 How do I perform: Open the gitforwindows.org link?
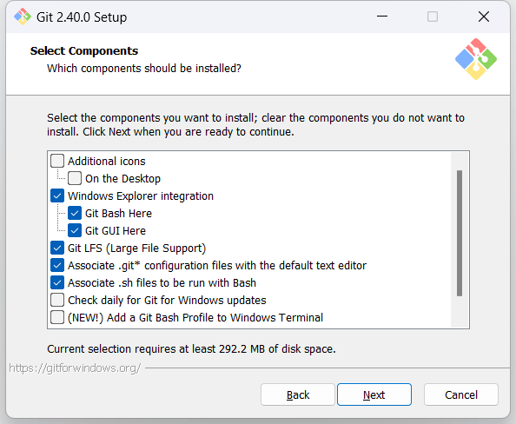[x=75, y=368]
